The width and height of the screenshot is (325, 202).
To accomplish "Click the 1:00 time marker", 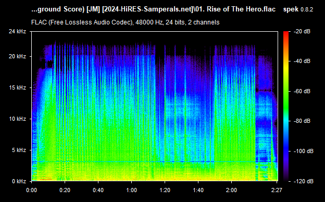I will point(131,190).
